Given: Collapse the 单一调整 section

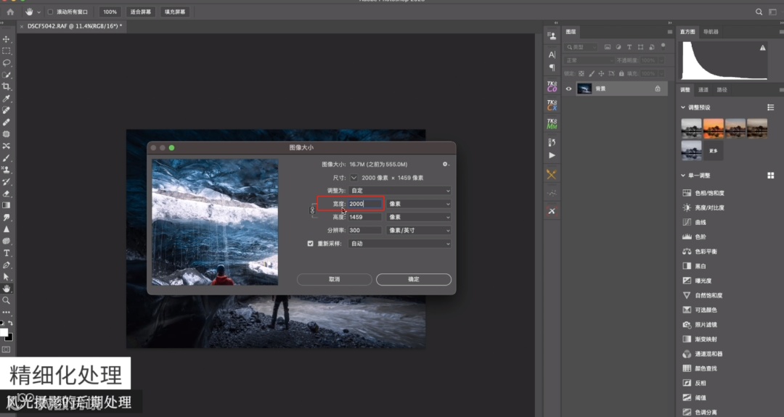Looking at the screenshot, I should pos(683,176).
